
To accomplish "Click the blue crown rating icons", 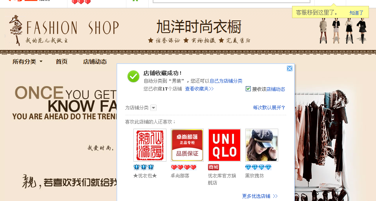I will click(144, 167).
